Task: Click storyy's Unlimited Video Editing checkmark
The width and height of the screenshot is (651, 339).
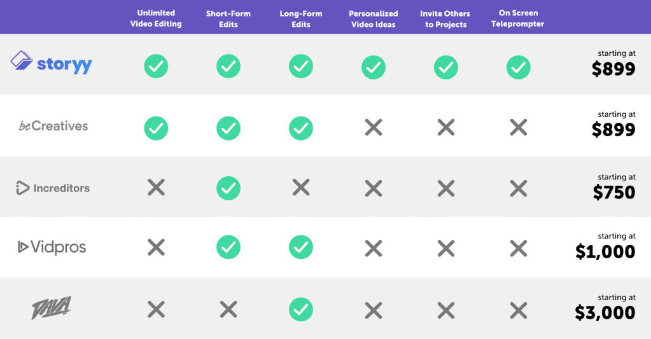Action: point(156,67)
